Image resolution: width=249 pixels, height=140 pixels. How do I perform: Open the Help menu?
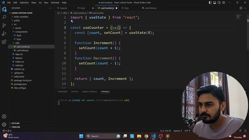click(x=64, y=3)
